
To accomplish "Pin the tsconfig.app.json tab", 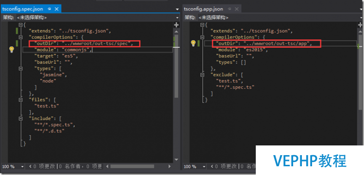I will click(230, 9).
